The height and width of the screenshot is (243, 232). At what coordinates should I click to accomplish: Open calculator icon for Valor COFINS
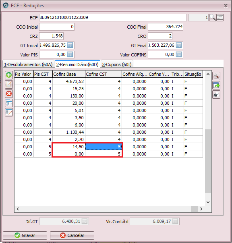(179, 54)
